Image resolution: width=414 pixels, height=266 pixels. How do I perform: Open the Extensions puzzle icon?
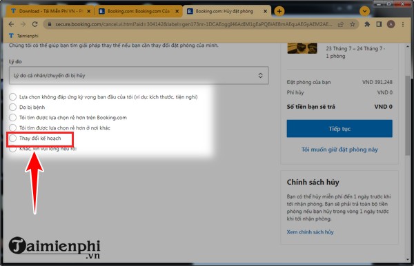click(367, 24)
